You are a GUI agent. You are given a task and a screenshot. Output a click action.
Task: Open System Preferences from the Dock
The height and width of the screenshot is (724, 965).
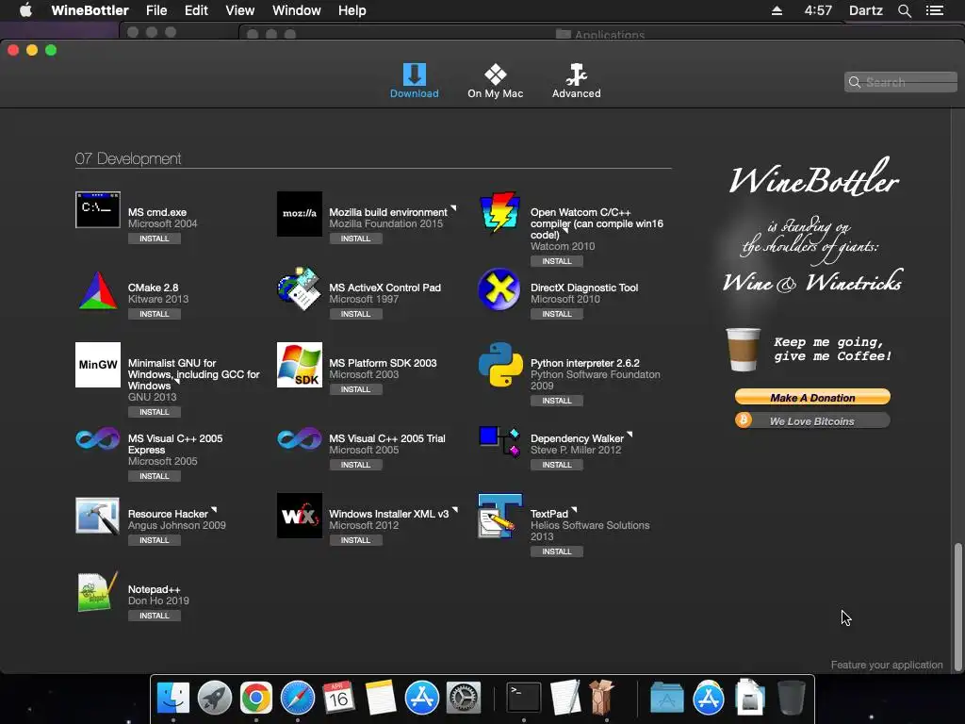coord(463,698)
